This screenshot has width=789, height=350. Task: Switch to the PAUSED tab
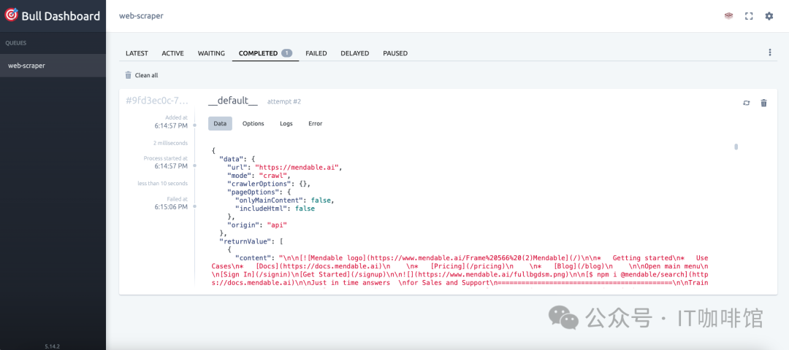[395, 53]
